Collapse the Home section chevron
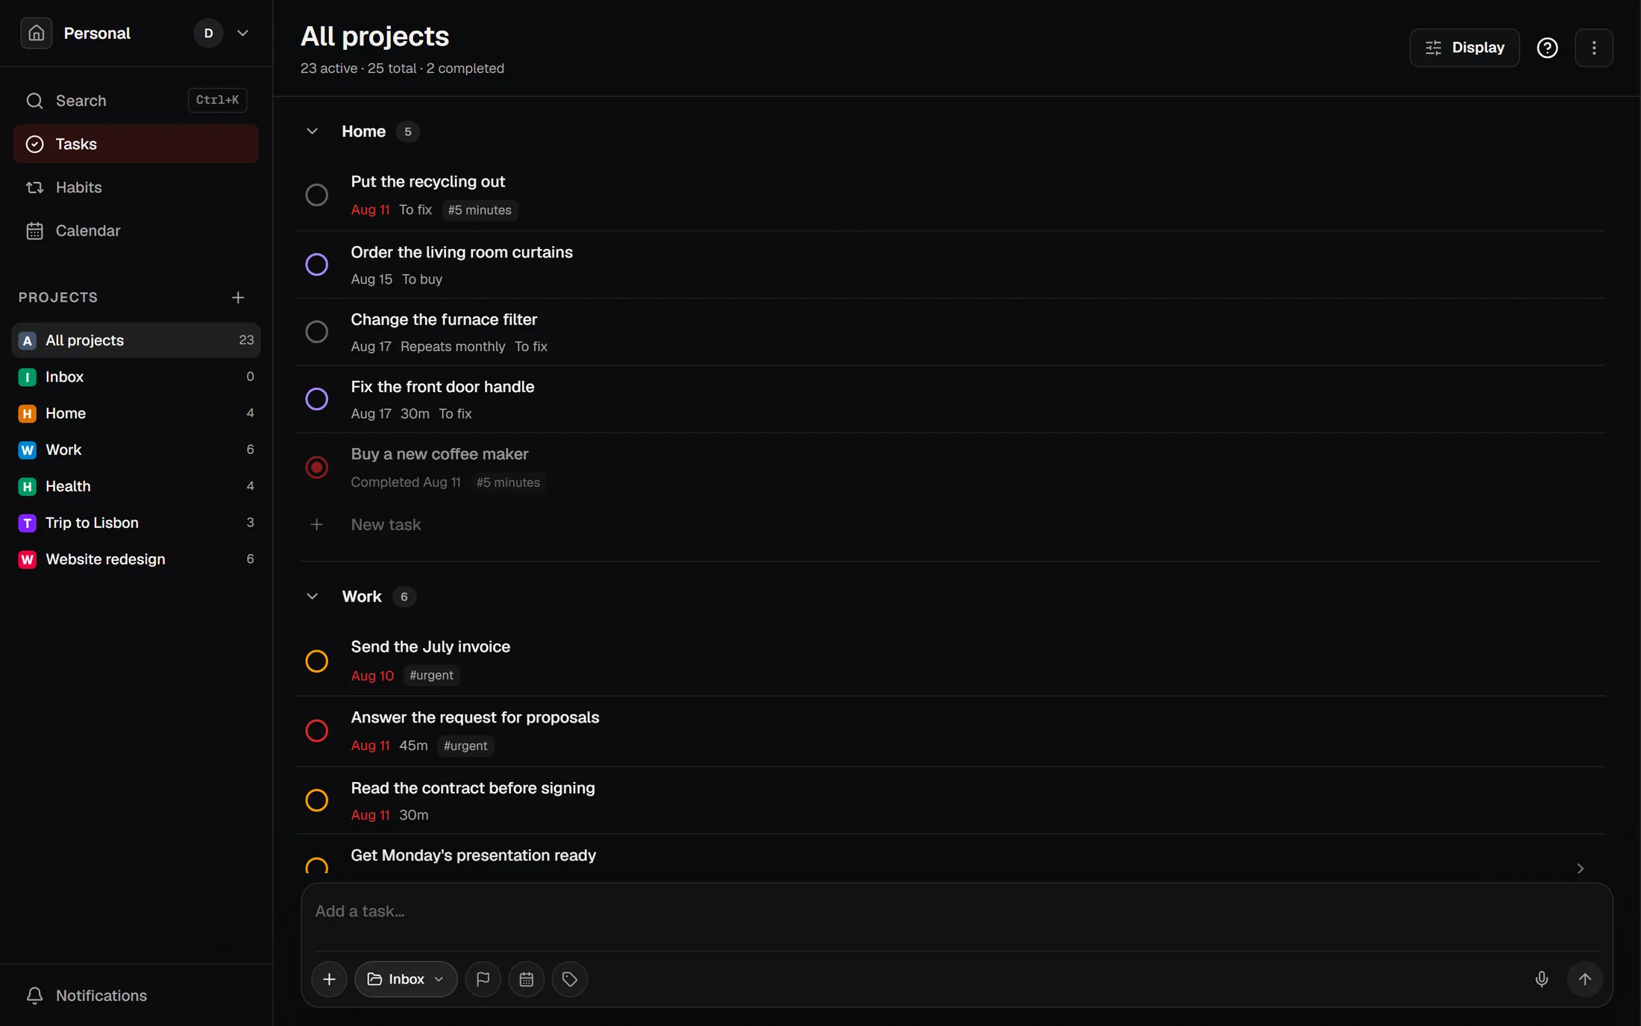Image resolution: width=1641 pixels, height=1026 pixels. pos(312,131)
